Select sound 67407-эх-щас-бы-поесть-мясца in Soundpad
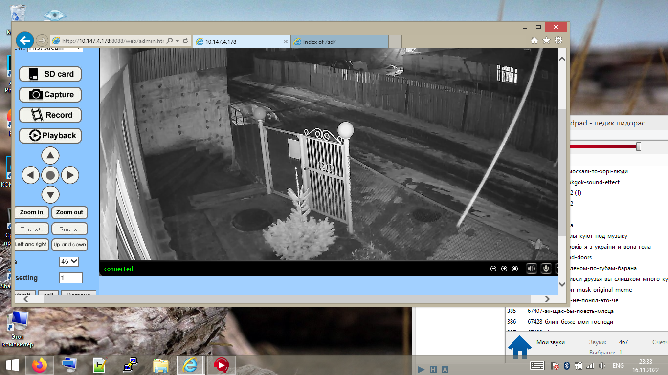 click(x=586, y=311)
